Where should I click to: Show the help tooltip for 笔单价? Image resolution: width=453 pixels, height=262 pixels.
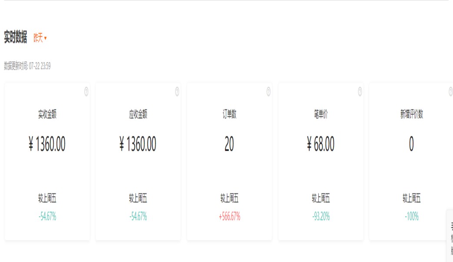click(360, 92)
